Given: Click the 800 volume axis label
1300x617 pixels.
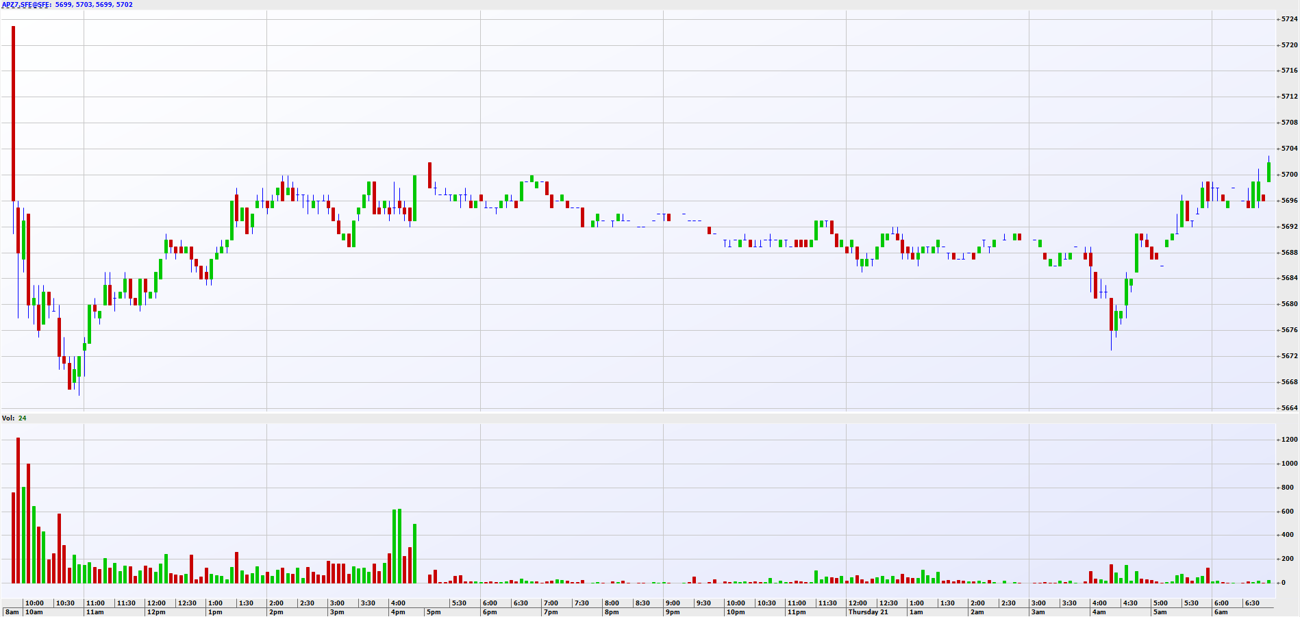Looking at the screenshot, I should [x=1288, y=488].
